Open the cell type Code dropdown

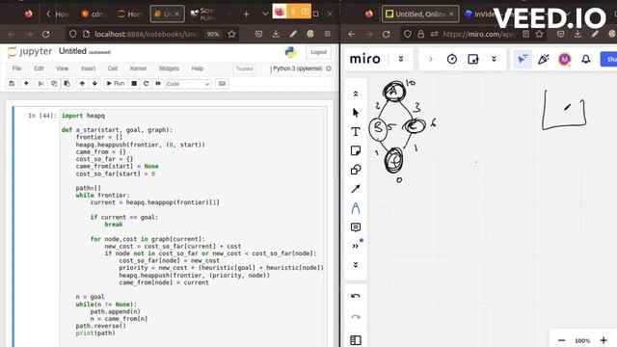188,84
